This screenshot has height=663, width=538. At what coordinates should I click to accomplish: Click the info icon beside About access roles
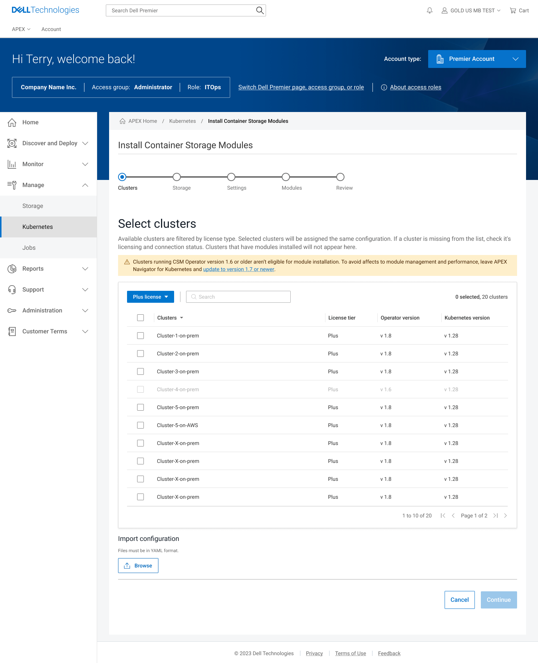[384, 87]
